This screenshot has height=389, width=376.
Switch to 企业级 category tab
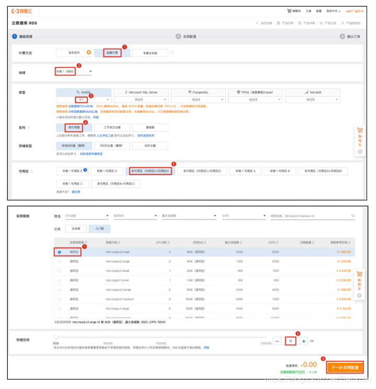pyautogui.click(x=76, y=228)
